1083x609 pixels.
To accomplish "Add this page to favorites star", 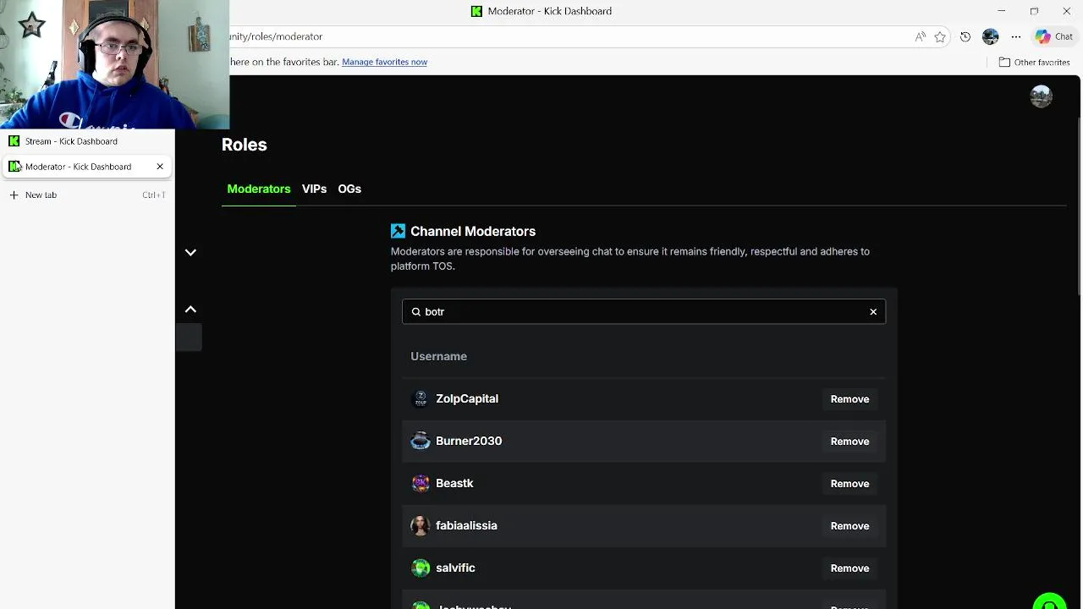I will 940,36.
